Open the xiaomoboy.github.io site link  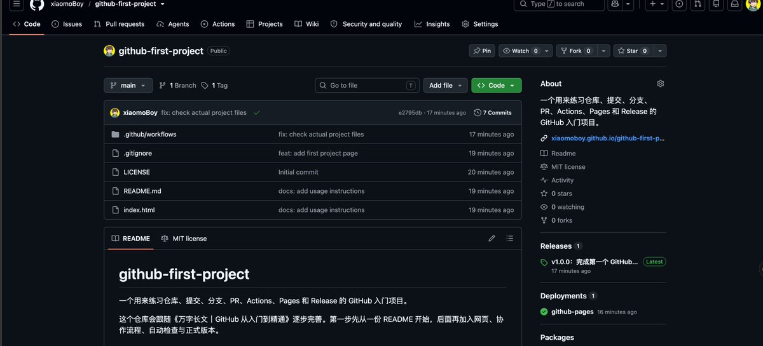click(x=608, y=138)
